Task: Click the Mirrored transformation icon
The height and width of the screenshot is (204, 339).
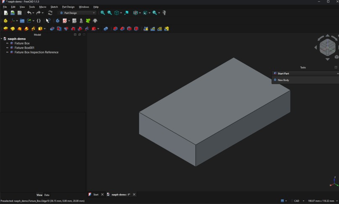Action: 146,29
